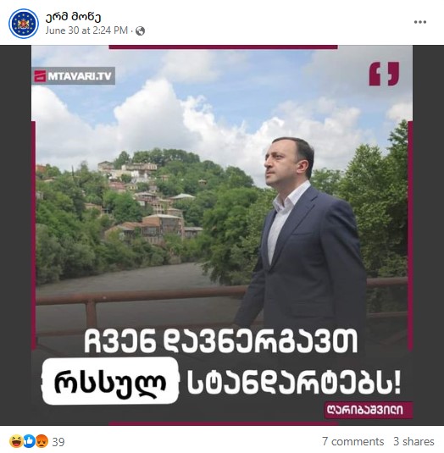The height and width of the screenshot is (453, 444).
Task: Open the page profile avatar
Action: [24, 24]
